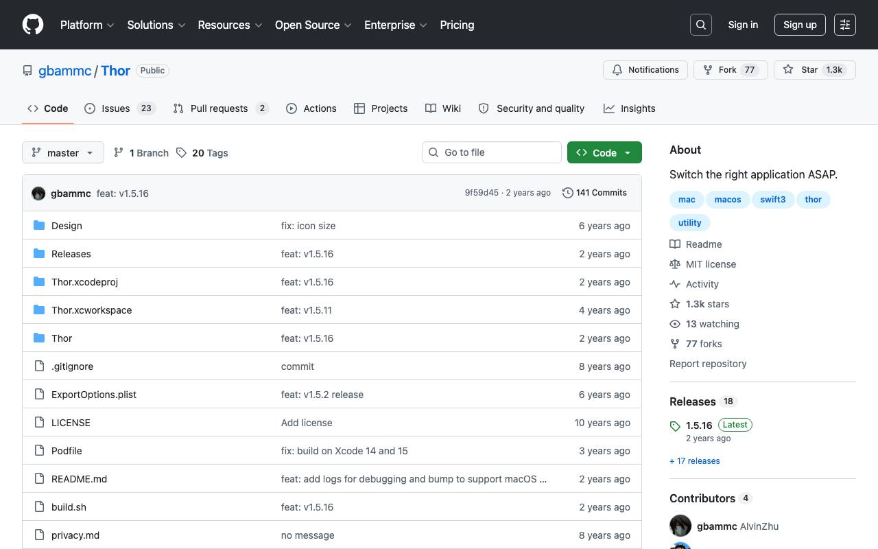The height and width of the screenshot is (549, 878).
Task: Click the bell icon in Notifications button
Action: coord(617,70)
